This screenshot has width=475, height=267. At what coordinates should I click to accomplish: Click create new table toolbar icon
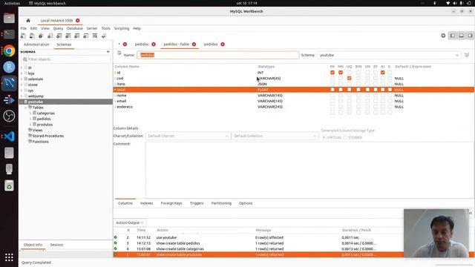click(59, 36)
